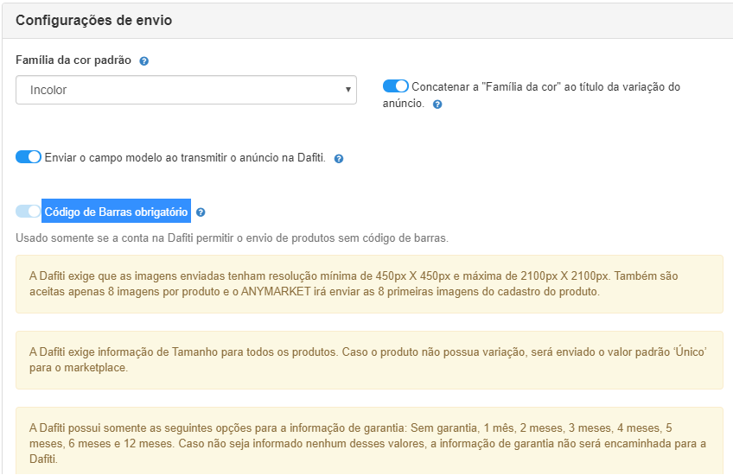
Task: Click the 'Usado somente se a conta' helper text
Action: click(232, 238)
